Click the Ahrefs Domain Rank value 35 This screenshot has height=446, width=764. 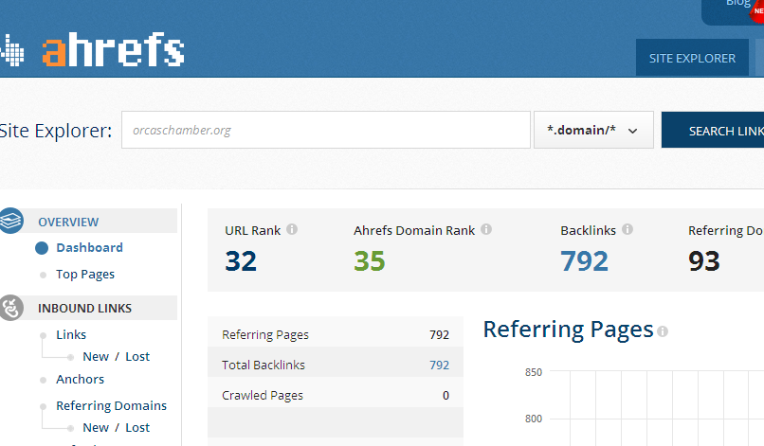coord(370,261)
